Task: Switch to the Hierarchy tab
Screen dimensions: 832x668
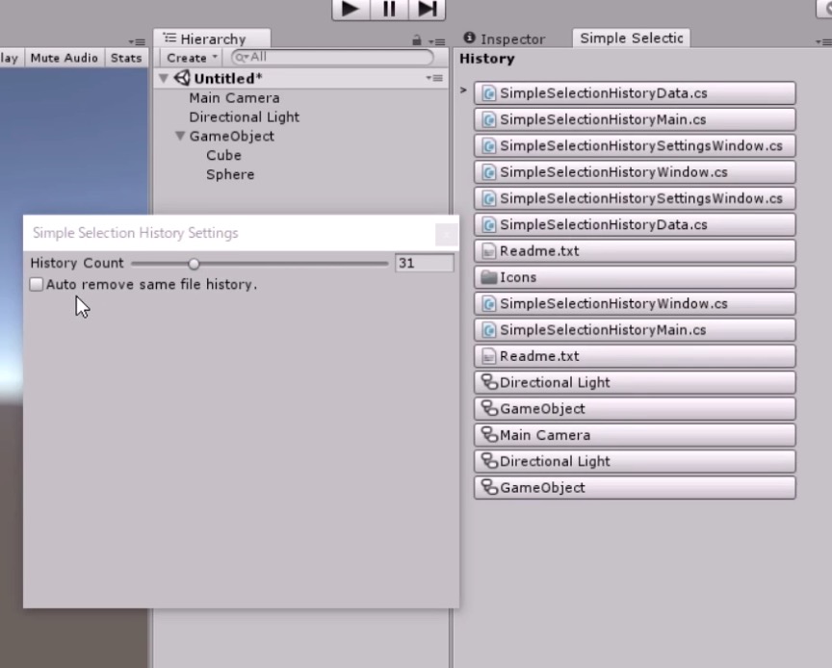Action: [212, 39]
